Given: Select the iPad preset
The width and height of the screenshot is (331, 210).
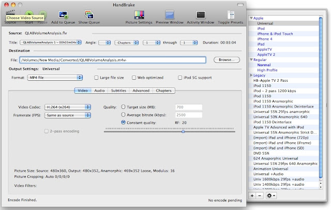Looking at the screenshot, I should pyautogui.click(x=261, y=44).
